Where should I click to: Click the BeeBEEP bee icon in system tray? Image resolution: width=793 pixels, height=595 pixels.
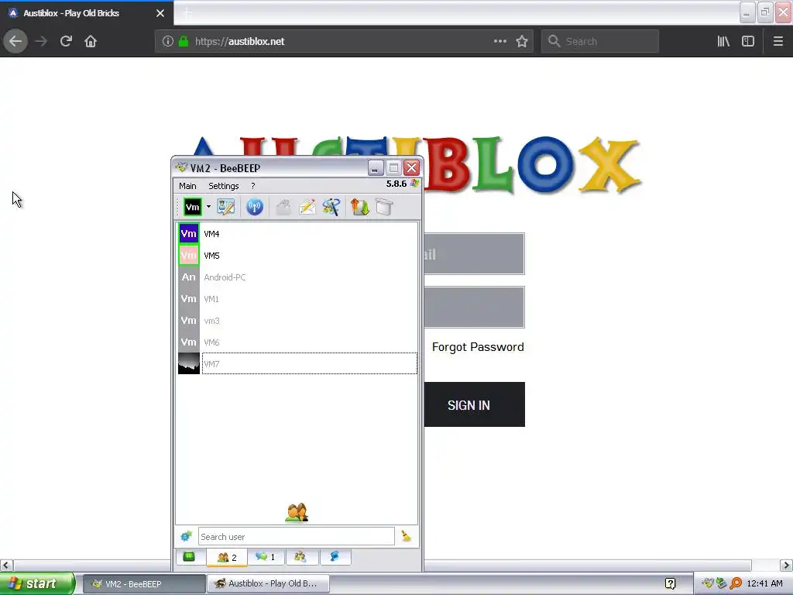708,583
